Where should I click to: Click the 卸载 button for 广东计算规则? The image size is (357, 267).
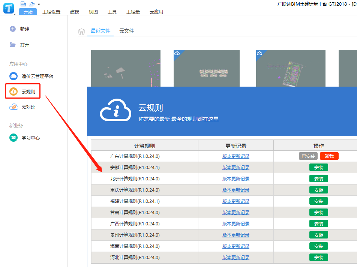coord(329,156)
